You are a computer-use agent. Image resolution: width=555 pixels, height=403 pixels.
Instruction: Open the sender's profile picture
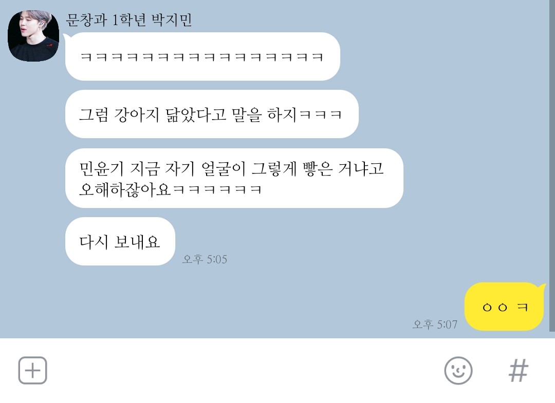coord(33,36)
